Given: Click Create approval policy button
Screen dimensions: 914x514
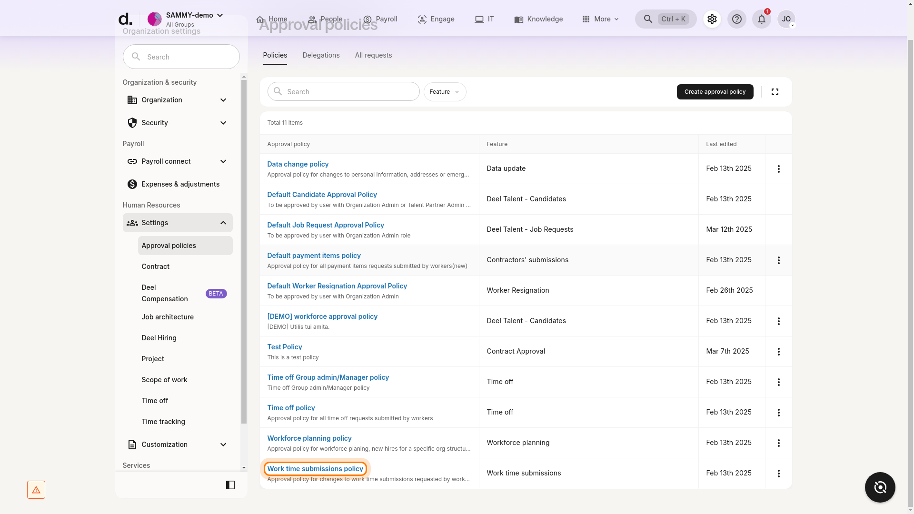Looking at the screenshot, I should pyautogui.click(x=715, y=92).
